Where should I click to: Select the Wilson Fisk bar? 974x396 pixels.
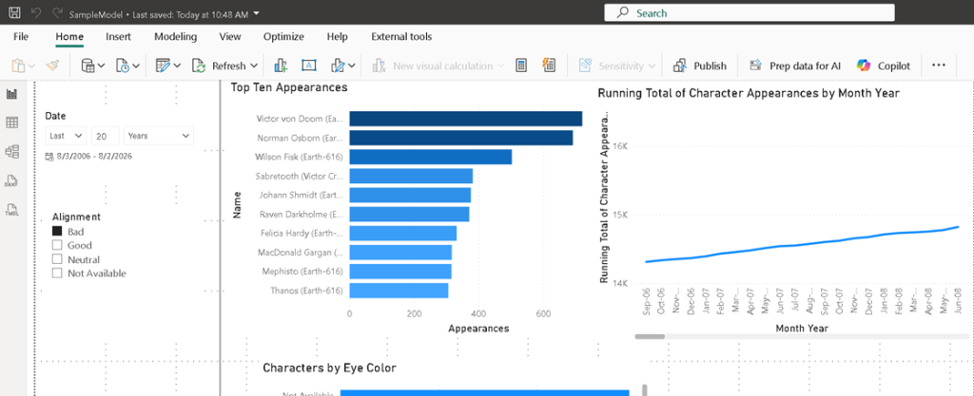pos(431,157)
